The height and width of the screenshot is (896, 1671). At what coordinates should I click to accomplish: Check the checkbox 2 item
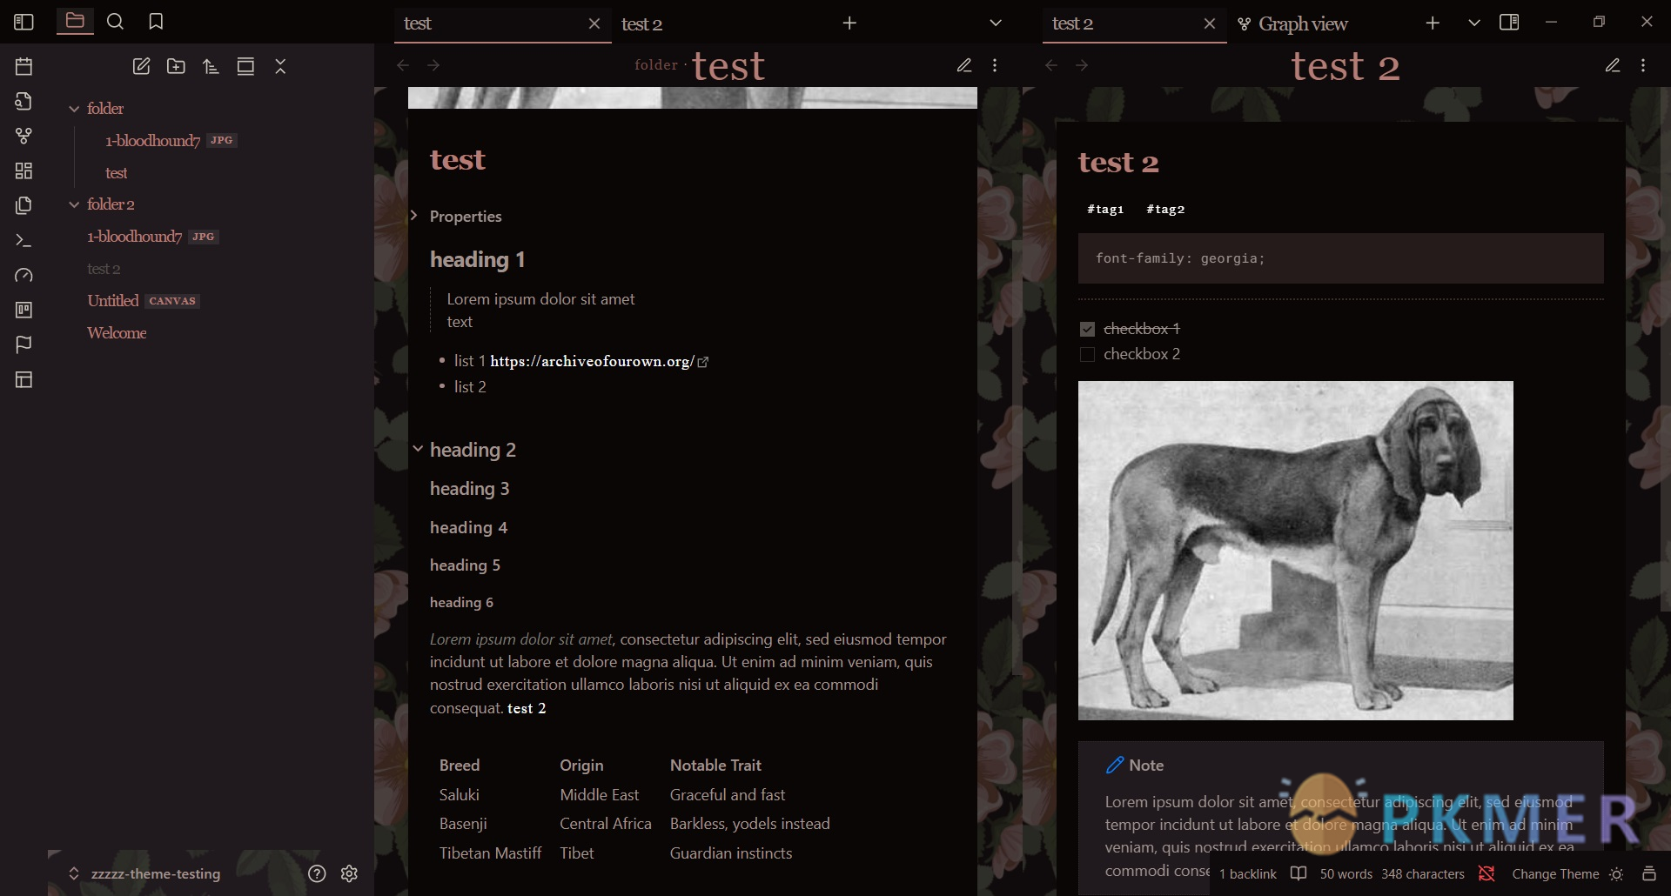point(1087,354)
